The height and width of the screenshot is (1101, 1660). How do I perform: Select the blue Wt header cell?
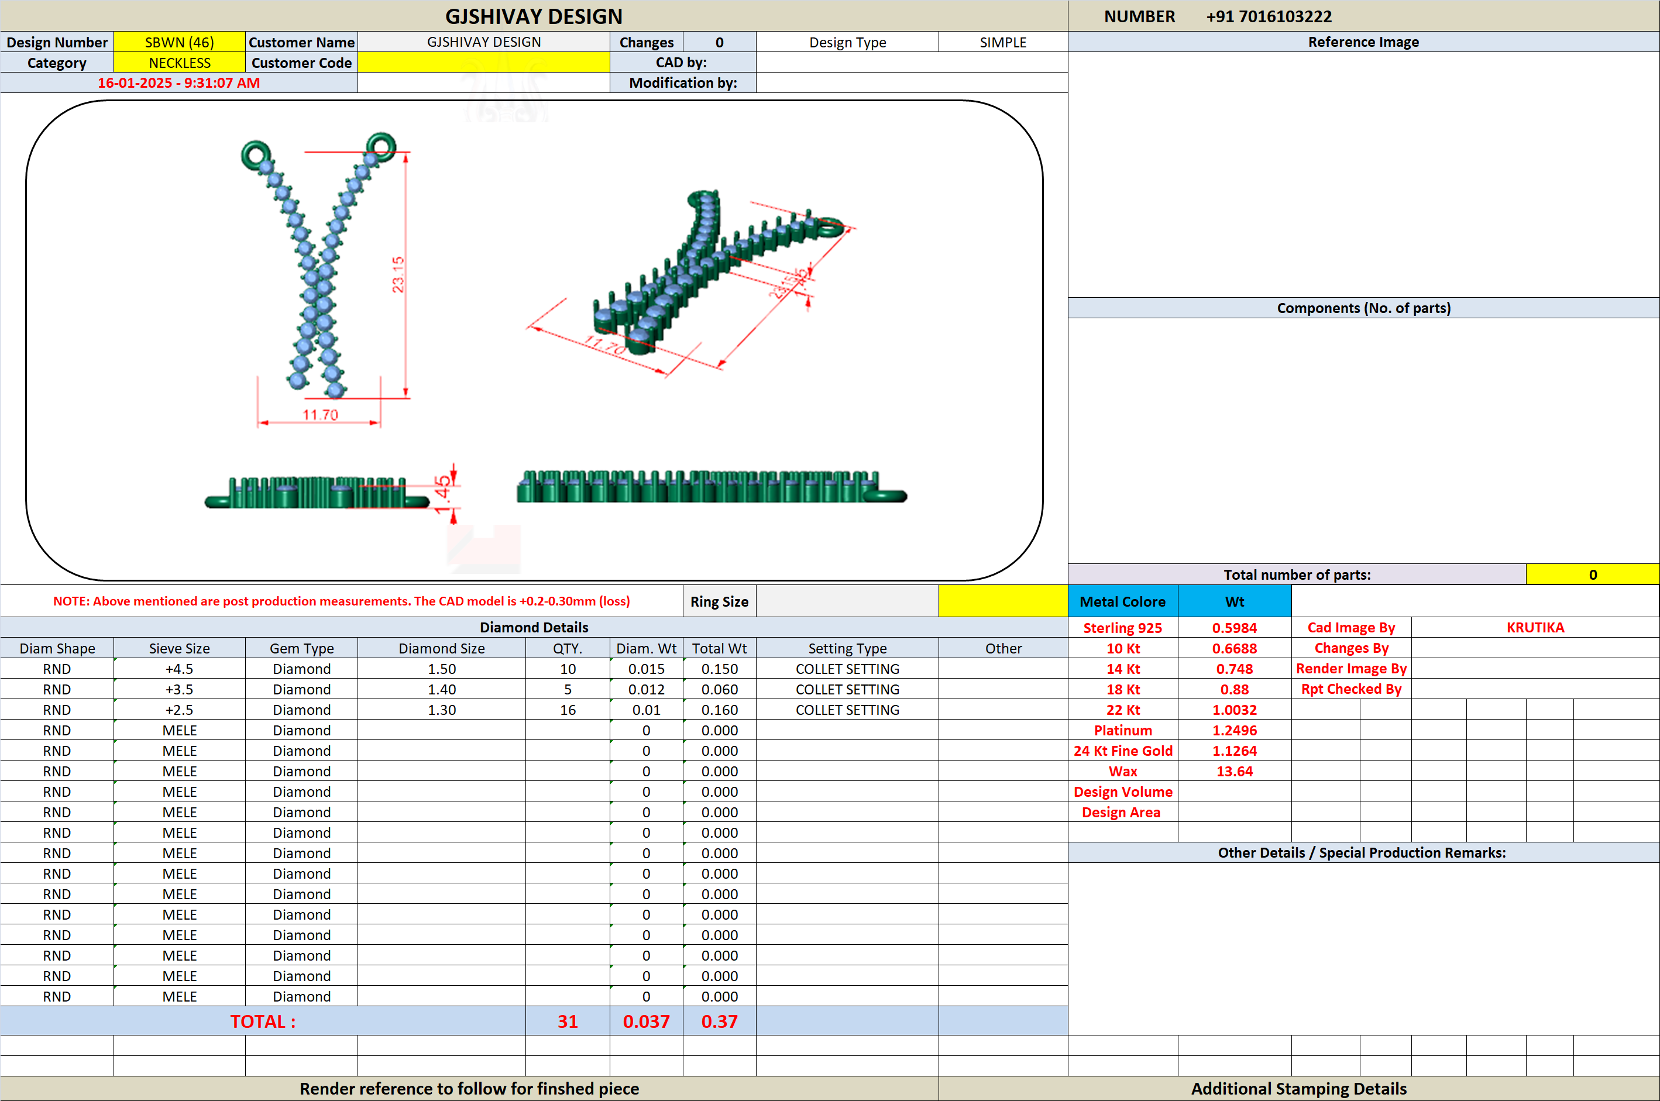(x=1235, y=601)
